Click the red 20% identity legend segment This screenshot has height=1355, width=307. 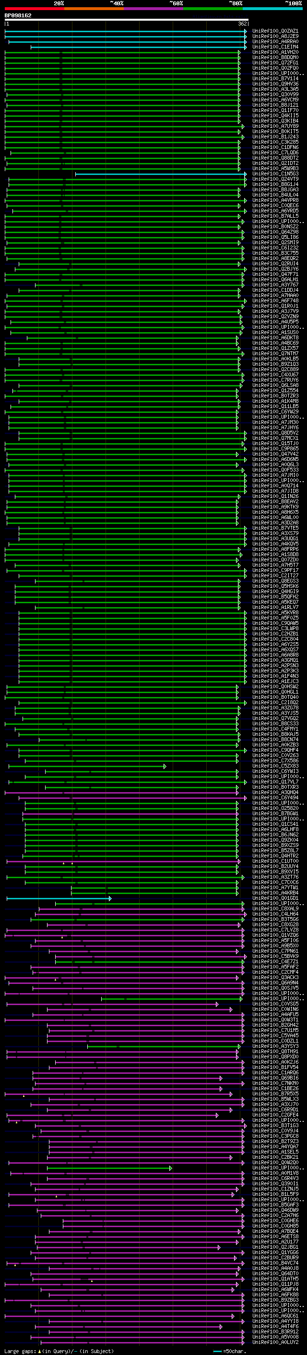[34, 9]
